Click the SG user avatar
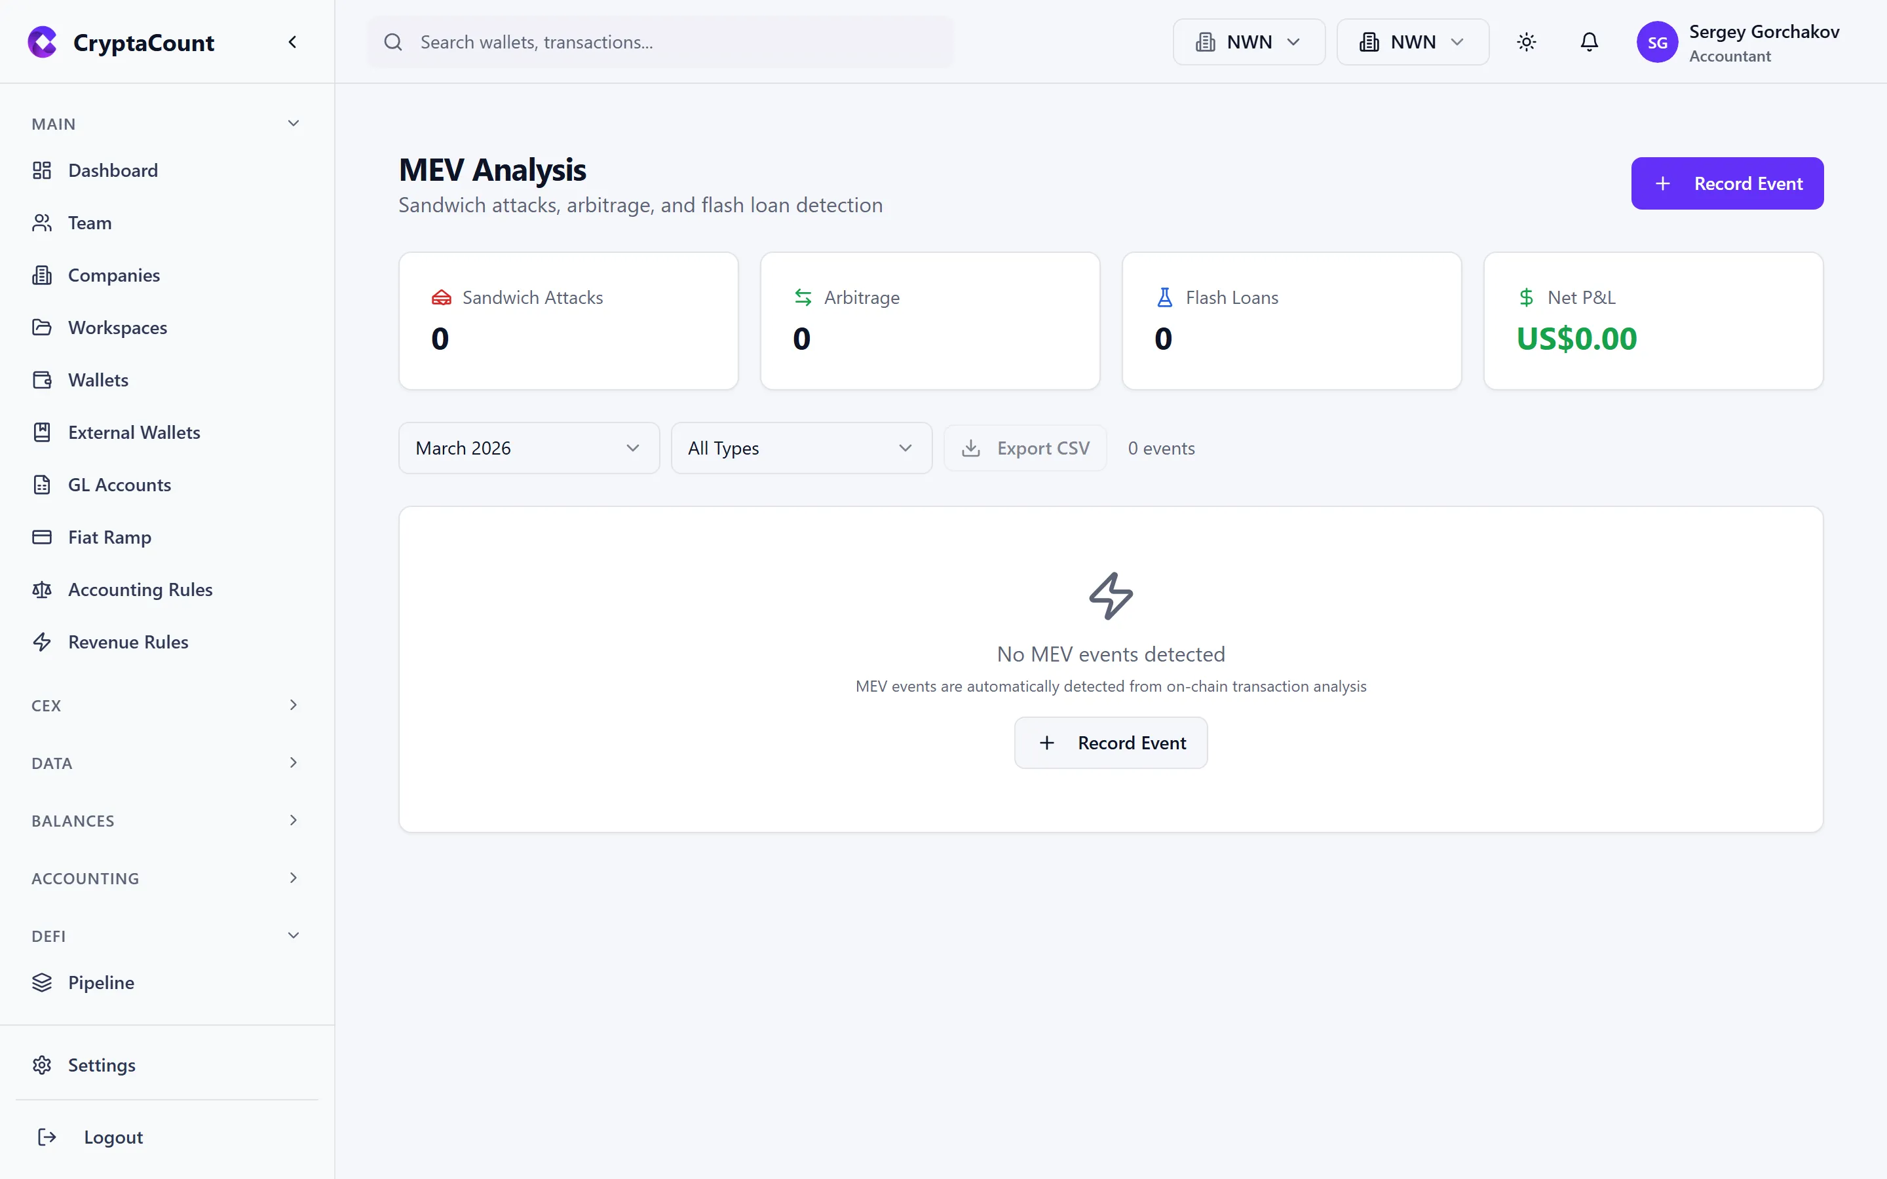Viewport: 1887px width, 1179px height. pos(1657,42)
